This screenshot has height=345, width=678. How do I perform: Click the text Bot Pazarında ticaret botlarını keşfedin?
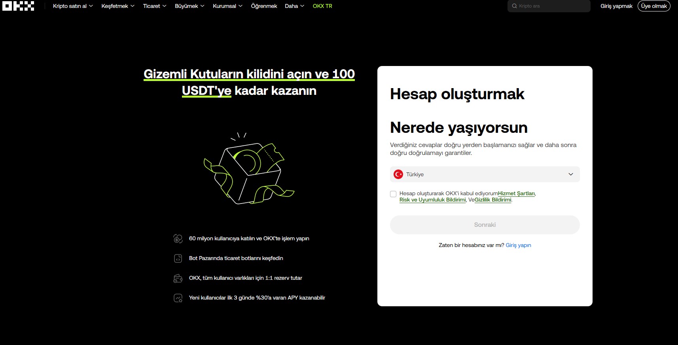click(x=236, y=258)
